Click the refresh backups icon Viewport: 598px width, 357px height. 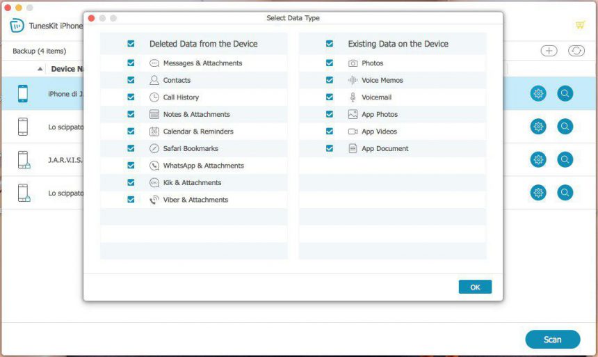tap(576, 51)
